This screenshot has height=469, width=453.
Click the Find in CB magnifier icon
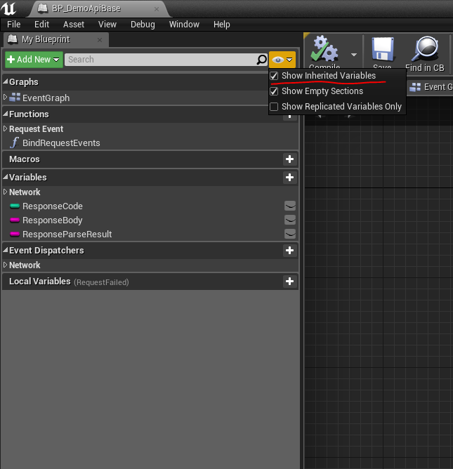[x=425, y=48]
